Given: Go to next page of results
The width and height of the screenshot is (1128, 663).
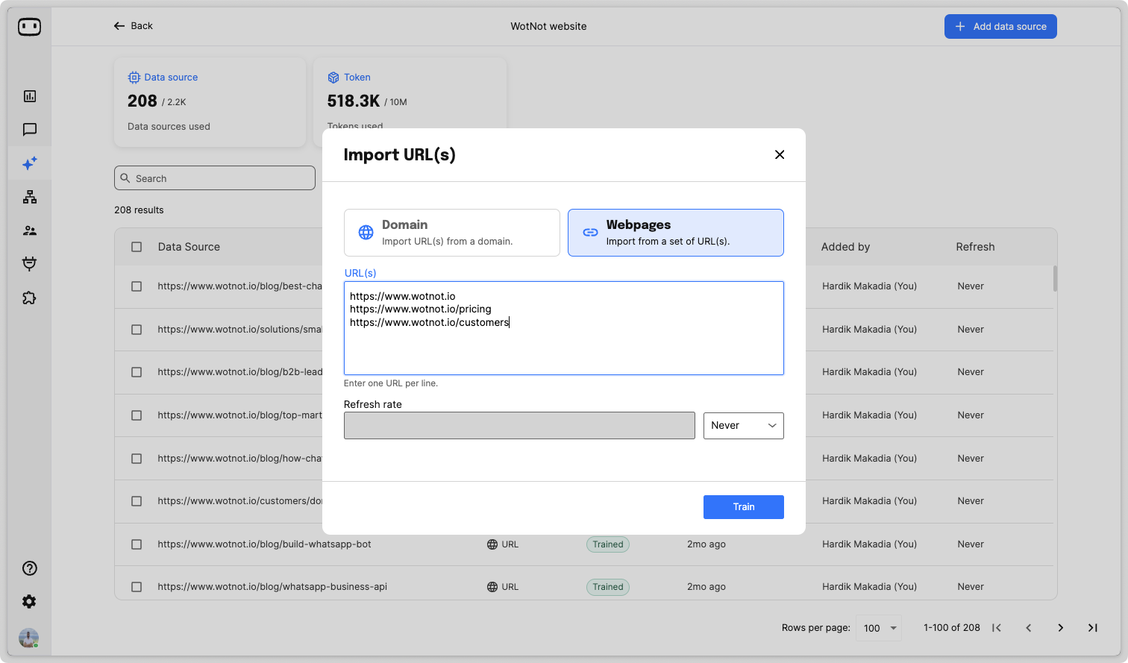Looking at the screenshot, I should (x=1060, y=628).
